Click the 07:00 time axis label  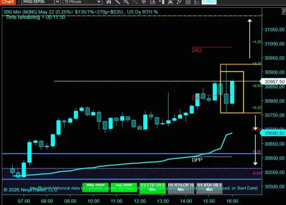pos(24,201)
